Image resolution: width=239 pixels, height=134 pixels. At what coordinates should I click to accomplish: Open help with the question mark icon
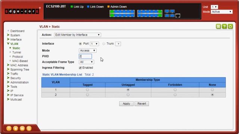224,26
